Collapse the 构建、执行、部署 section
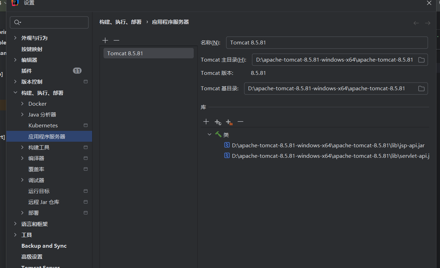 click(x=15, y=93)
